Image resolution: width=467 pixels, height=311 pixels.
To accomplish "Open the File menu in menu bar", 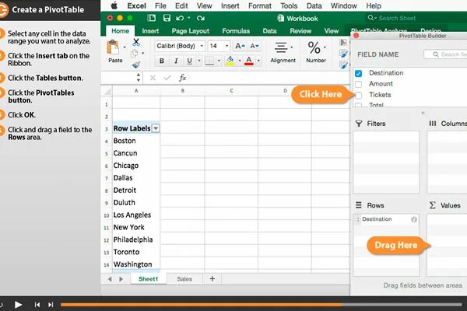I will [x=160, y=5].
